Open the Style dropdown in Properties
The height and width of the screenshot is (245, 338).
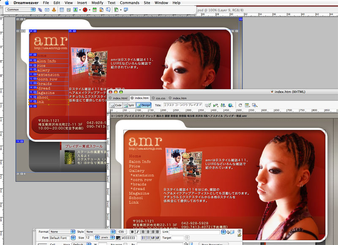click(x=100, y=232)
